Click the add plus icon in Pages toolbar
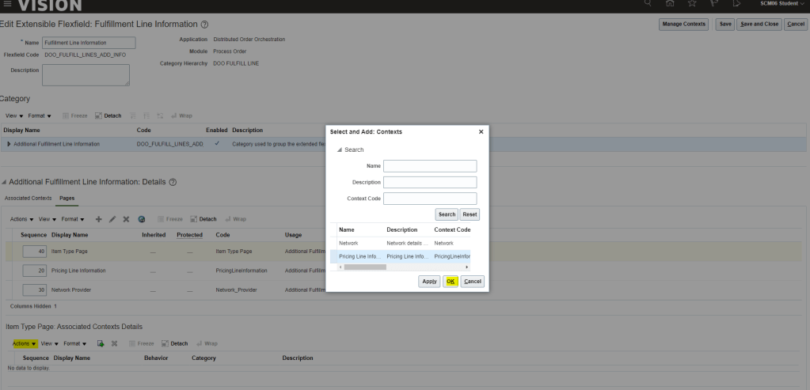 (99, 219)
